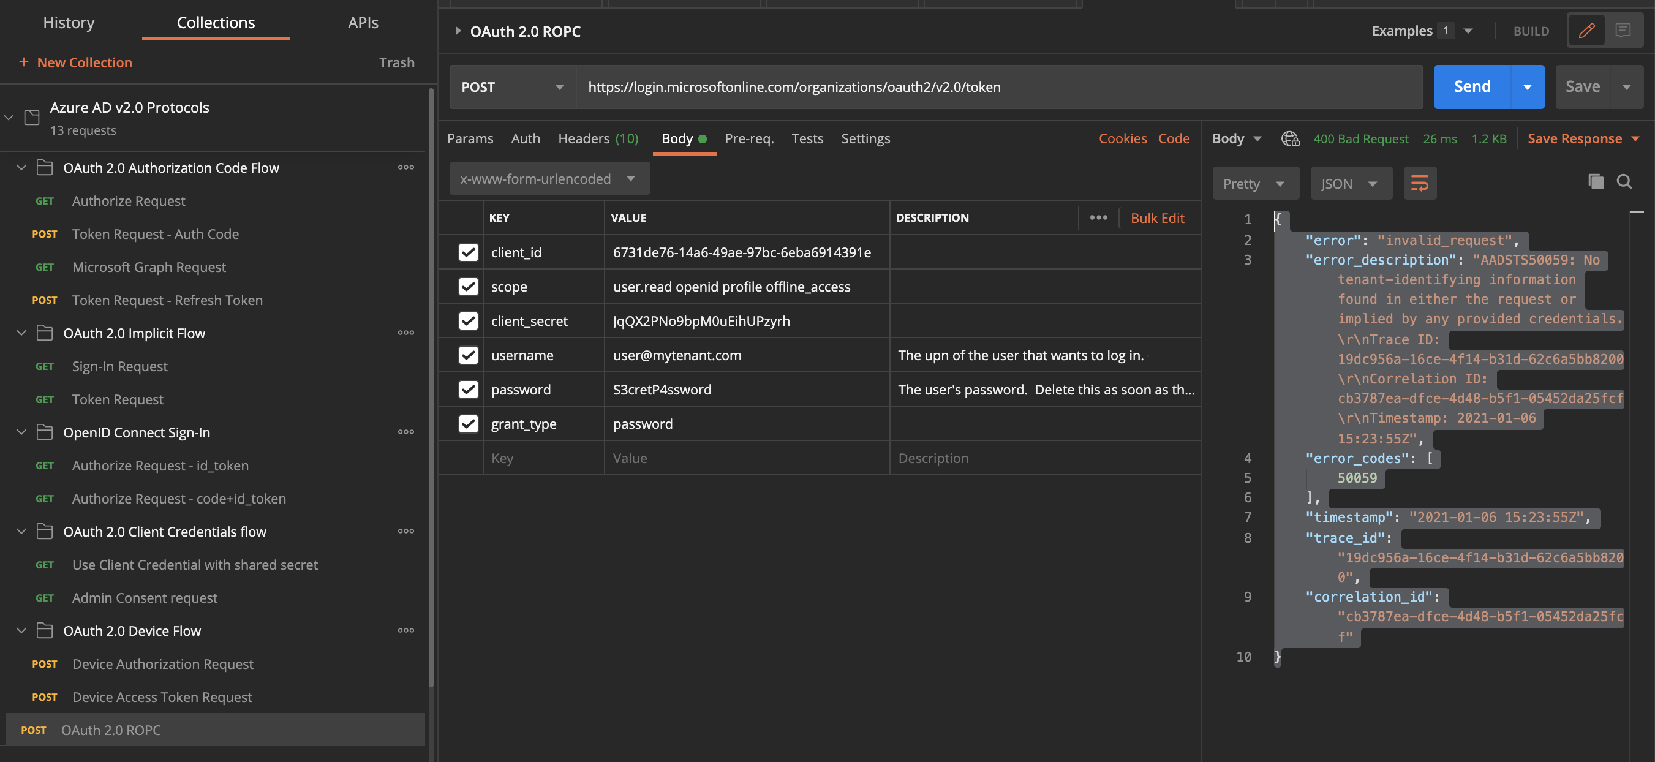Click the plus icon for New Collection
The height and width of the screenshot is (762, 1655).
point(24,62)
